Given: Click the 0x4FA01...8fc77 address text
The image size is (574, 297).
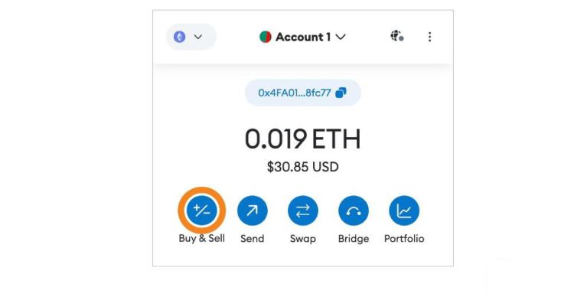Looking at the screenshot, I should pyautogui.click(x=295, y=93).
